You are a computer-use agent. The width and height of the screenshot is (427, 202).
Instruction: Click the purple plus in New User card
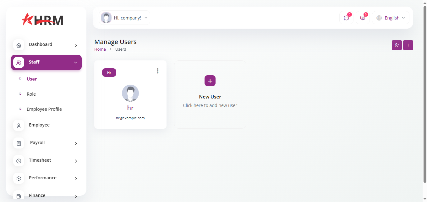click(210, 81)
